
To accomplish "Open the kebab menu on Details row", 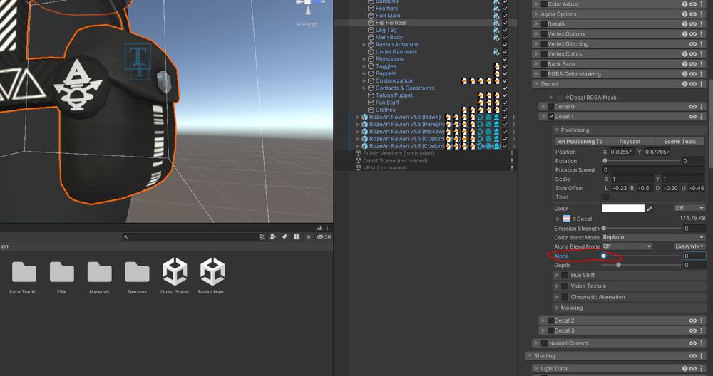I will coord(702,24).
